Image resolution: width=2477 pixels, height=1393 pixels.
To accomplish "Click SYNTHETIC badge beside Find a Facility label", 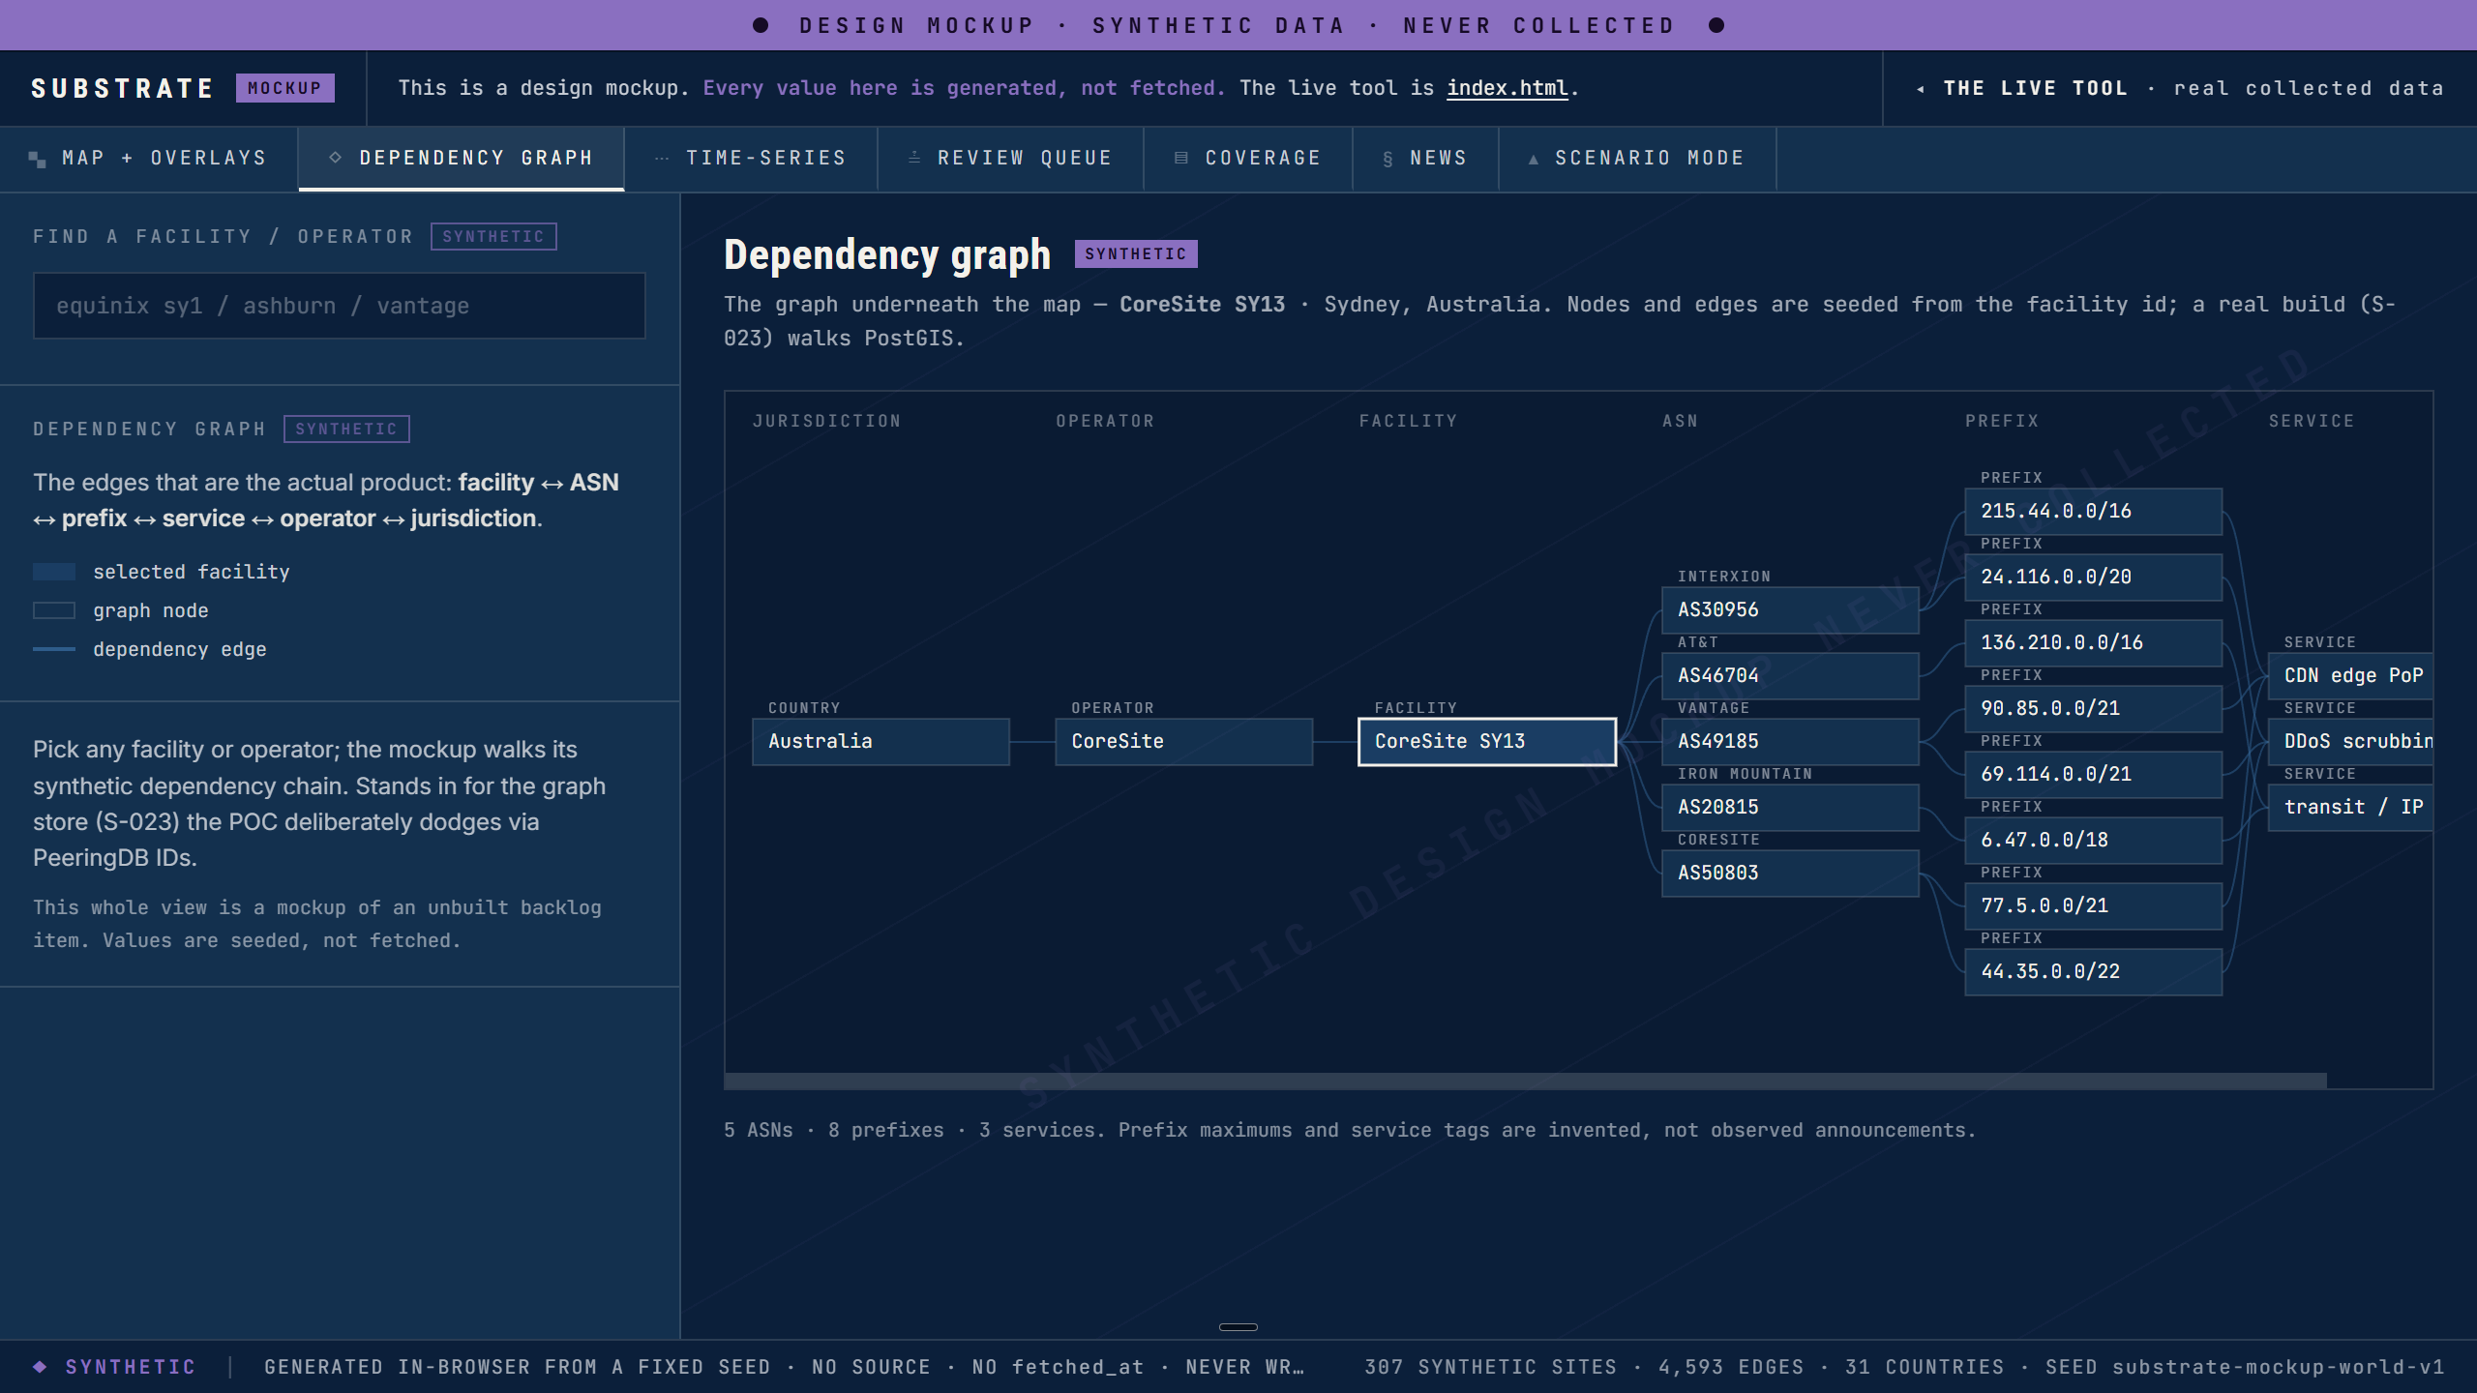I will tap(493, 237).
